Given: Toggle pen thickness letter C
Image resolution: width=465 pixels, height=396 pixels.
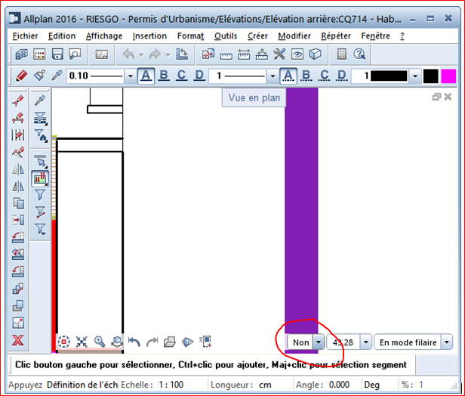Looking at the screenshot, I should click(x=181, y=76).
